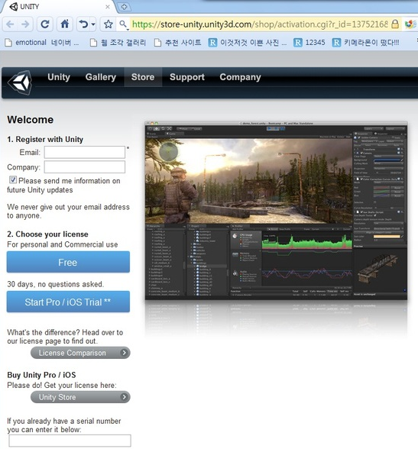Go forward with the browser forward arrow
Screen dimensions: 418x449
point(25,24)
